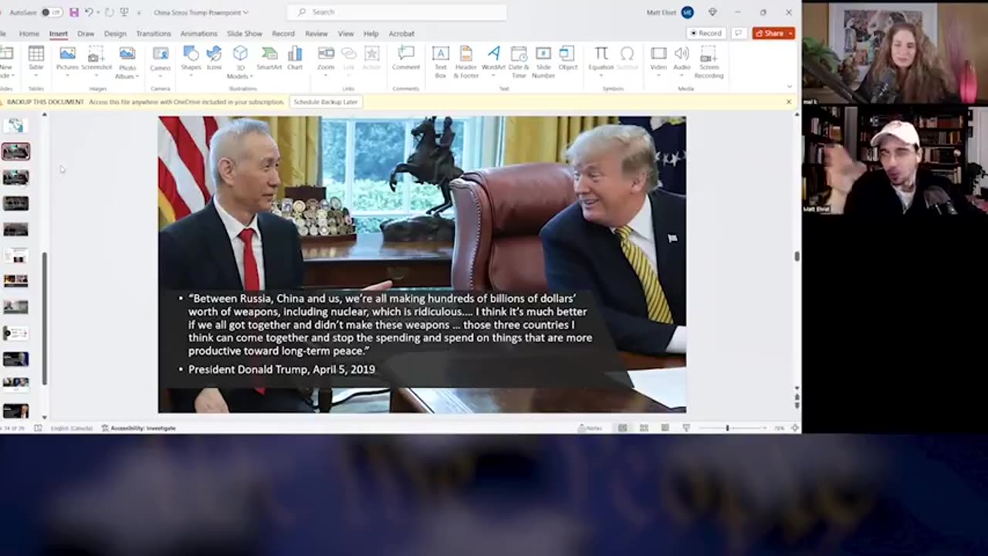988x556 pixels.
Task: Collapse the ribbon with the chevron
Action: point(789,86)
